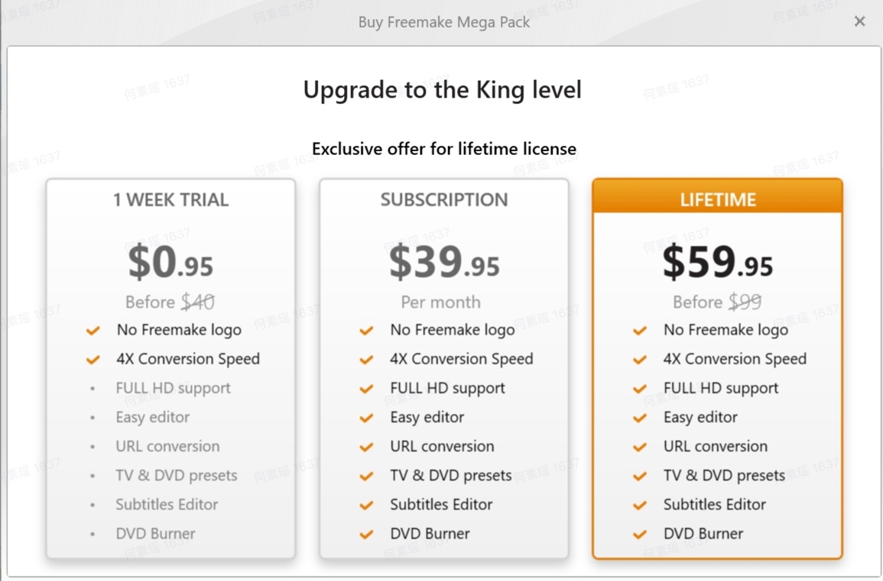The width and height of the screenshot is (883, 581).
Task: Click checkmark beside No Freemake logo in trial plan
Action: click(93, 330)
